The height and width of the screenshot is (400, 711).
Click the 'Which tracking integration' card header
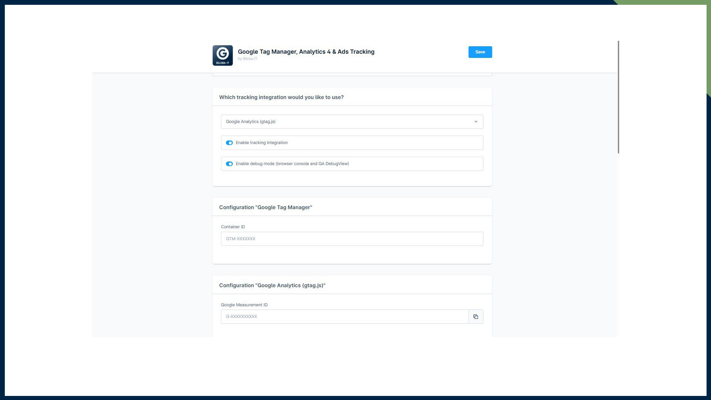click(x=281, y=97)
